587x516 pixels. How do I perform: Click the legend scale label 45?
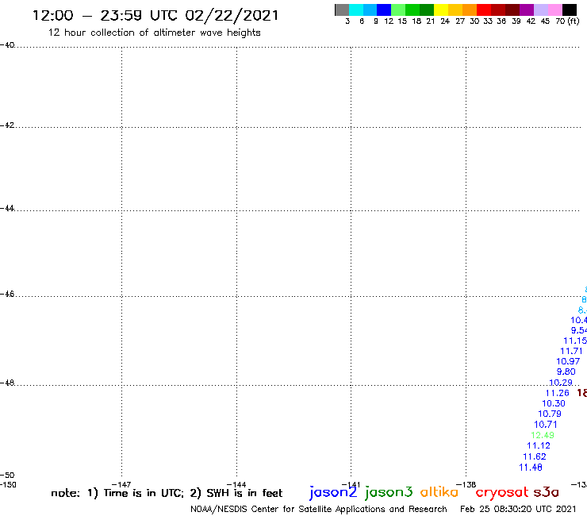point(545,21)
